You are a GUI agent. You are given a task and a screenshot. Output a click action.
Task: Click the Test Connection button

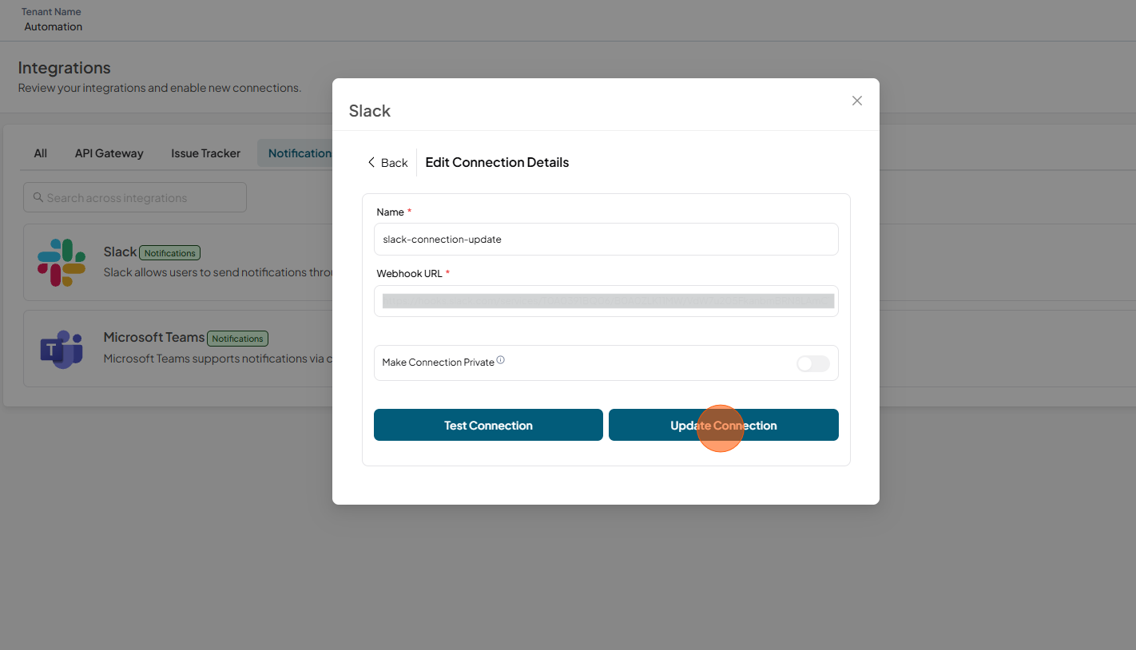tap(488, 425)
